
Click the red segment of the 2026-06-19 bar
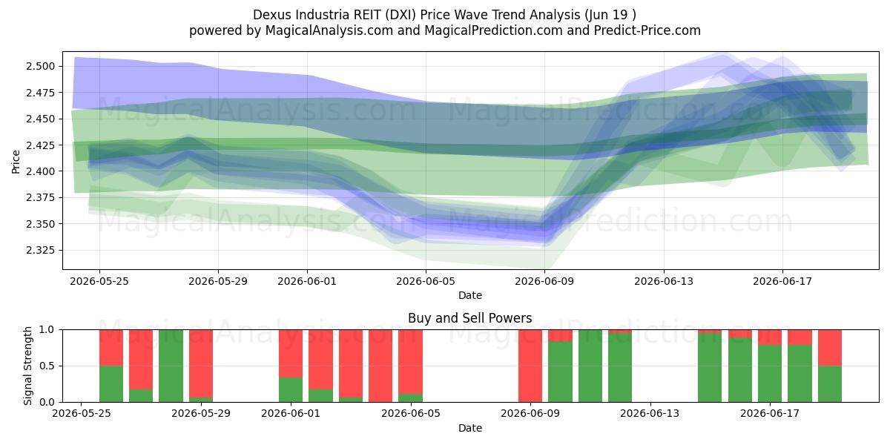point(830,348)
